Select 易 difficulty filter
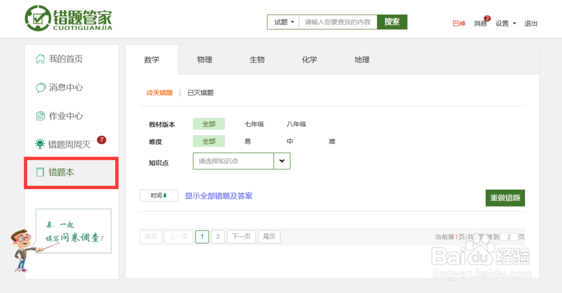Viewport: 562px width, 293px height. click(x=248, y=141)
